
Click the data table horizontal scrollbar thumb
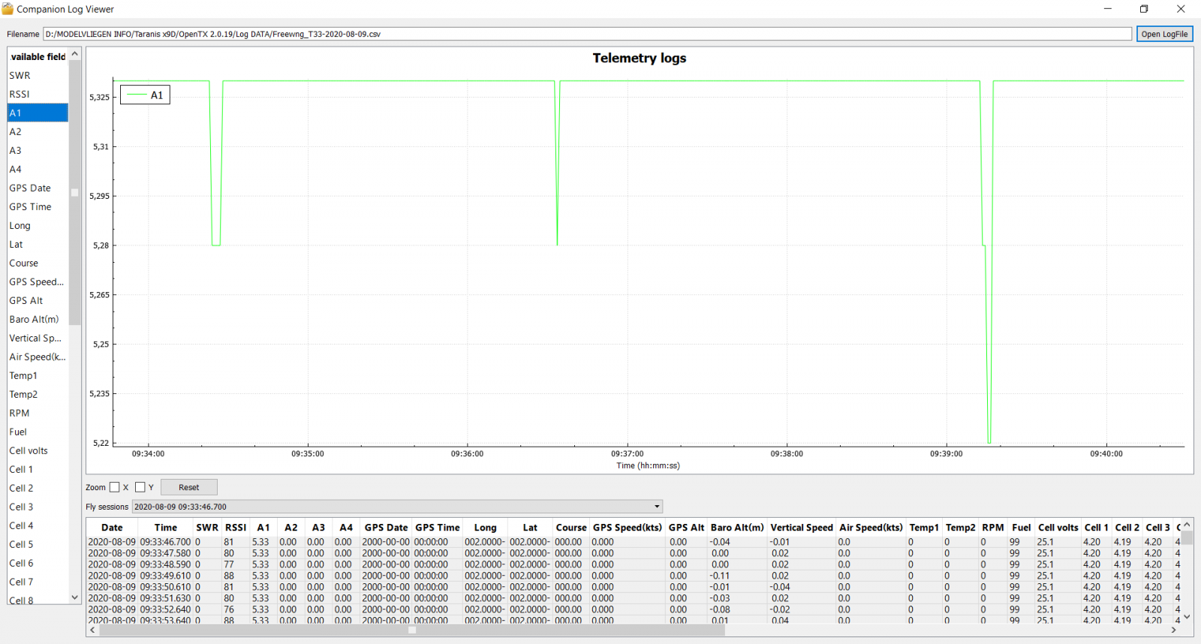(x=411, y=630)
